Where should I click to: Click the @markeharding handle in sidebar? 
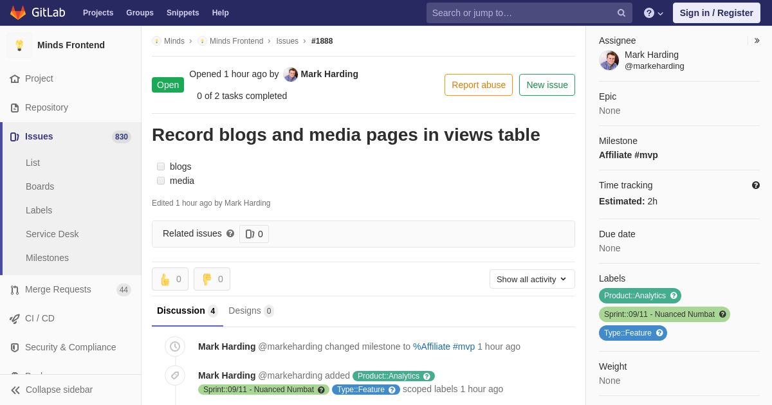[x=654, y=66]
